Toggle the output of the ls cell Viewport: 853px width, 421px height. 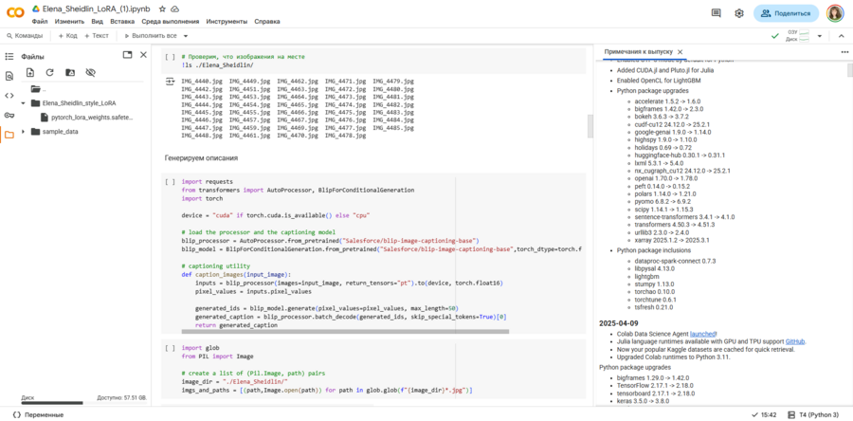171,82
